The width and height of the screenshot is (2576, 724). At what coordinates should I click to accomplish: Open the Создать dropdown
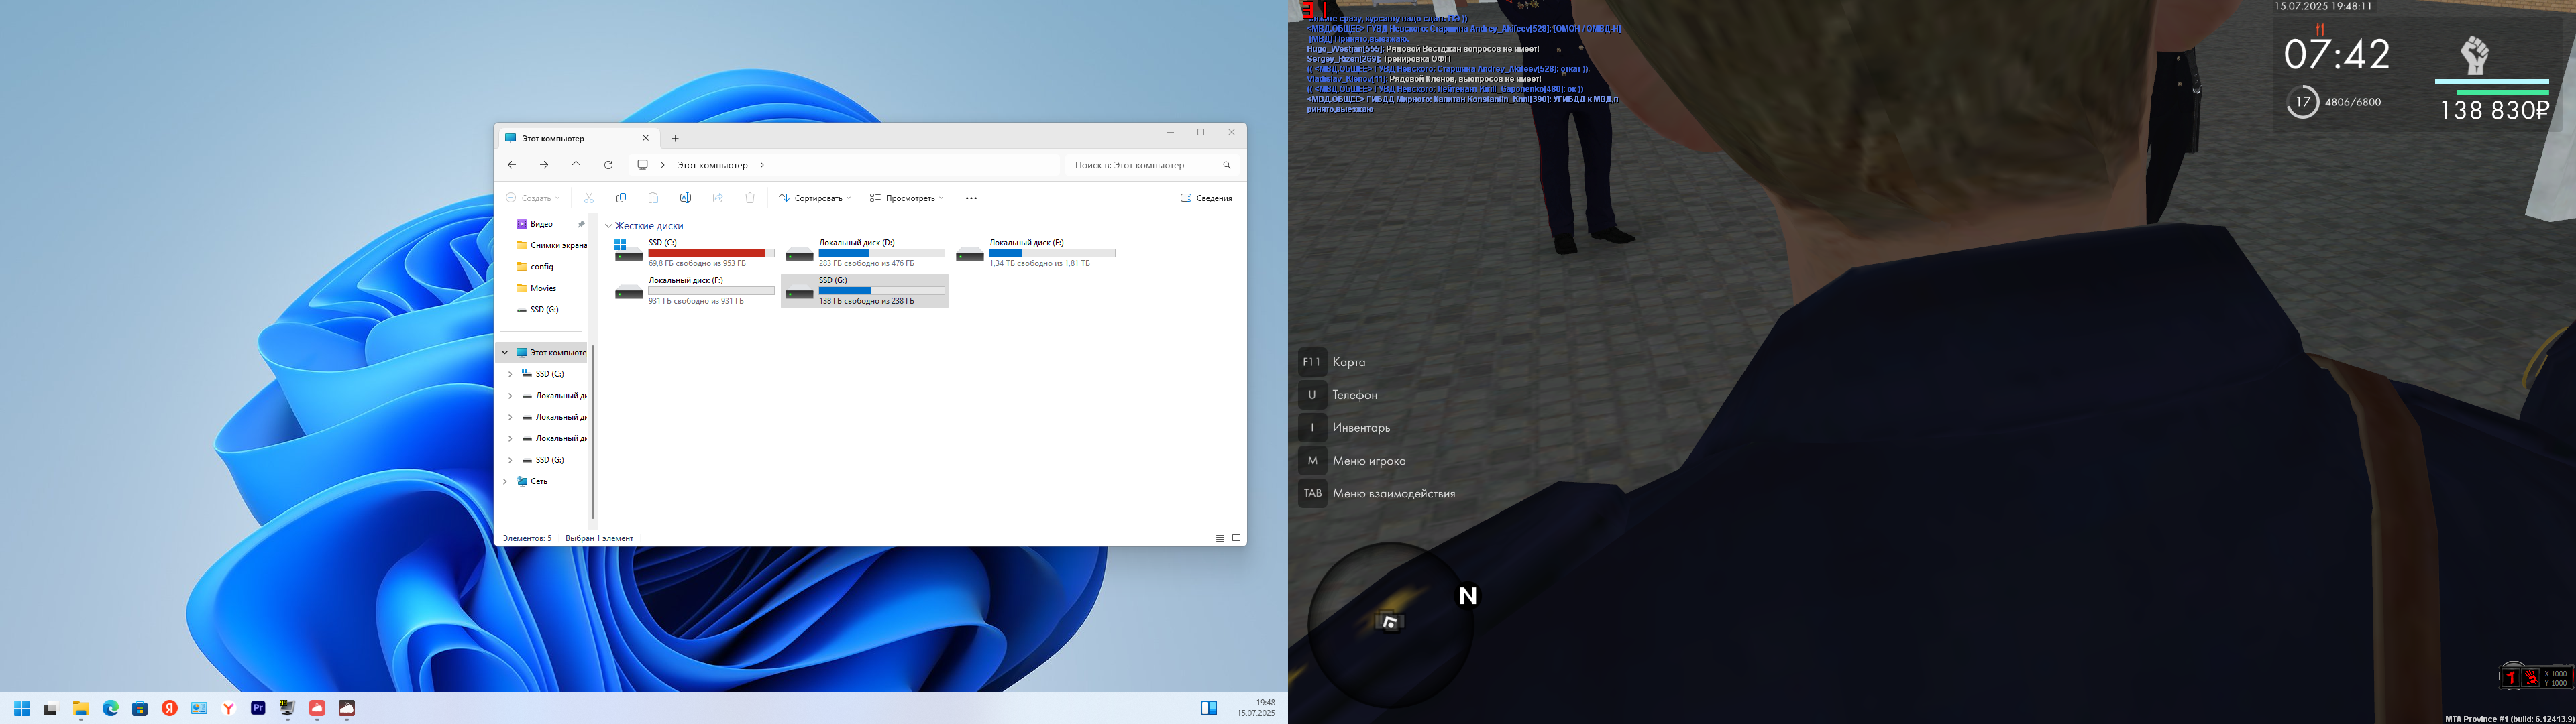[x=533, y=198]
